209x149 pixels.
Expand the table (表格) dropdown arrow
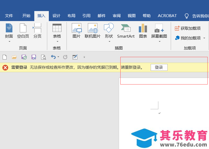58,42
